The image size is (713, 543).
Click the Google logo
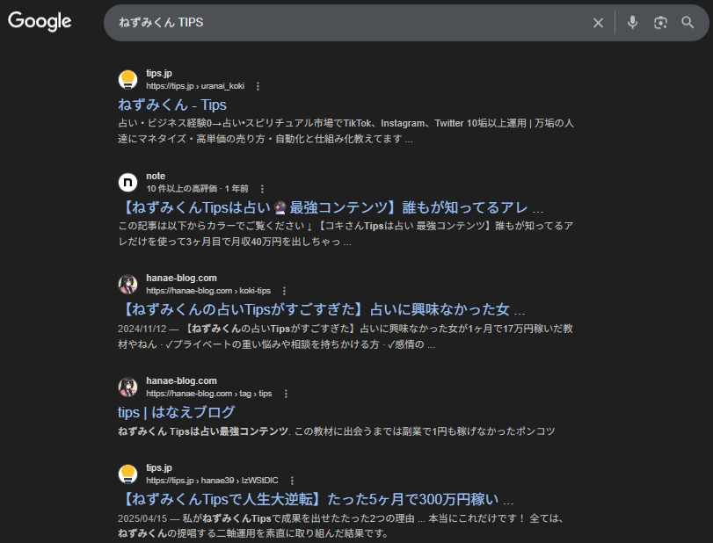tap(40, 22)
